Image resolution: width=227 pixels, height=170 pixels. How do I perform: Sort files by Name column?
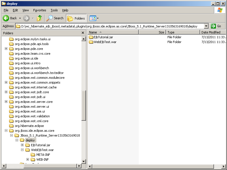(x=113, y=32)
